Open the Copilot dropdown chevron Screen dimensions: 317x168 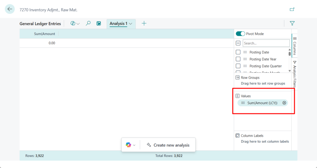134,145
